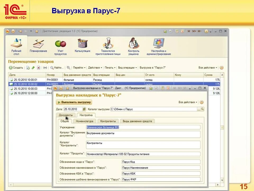
Task: Switch to the Настройка tab
Action: click(x=86, y=115)
